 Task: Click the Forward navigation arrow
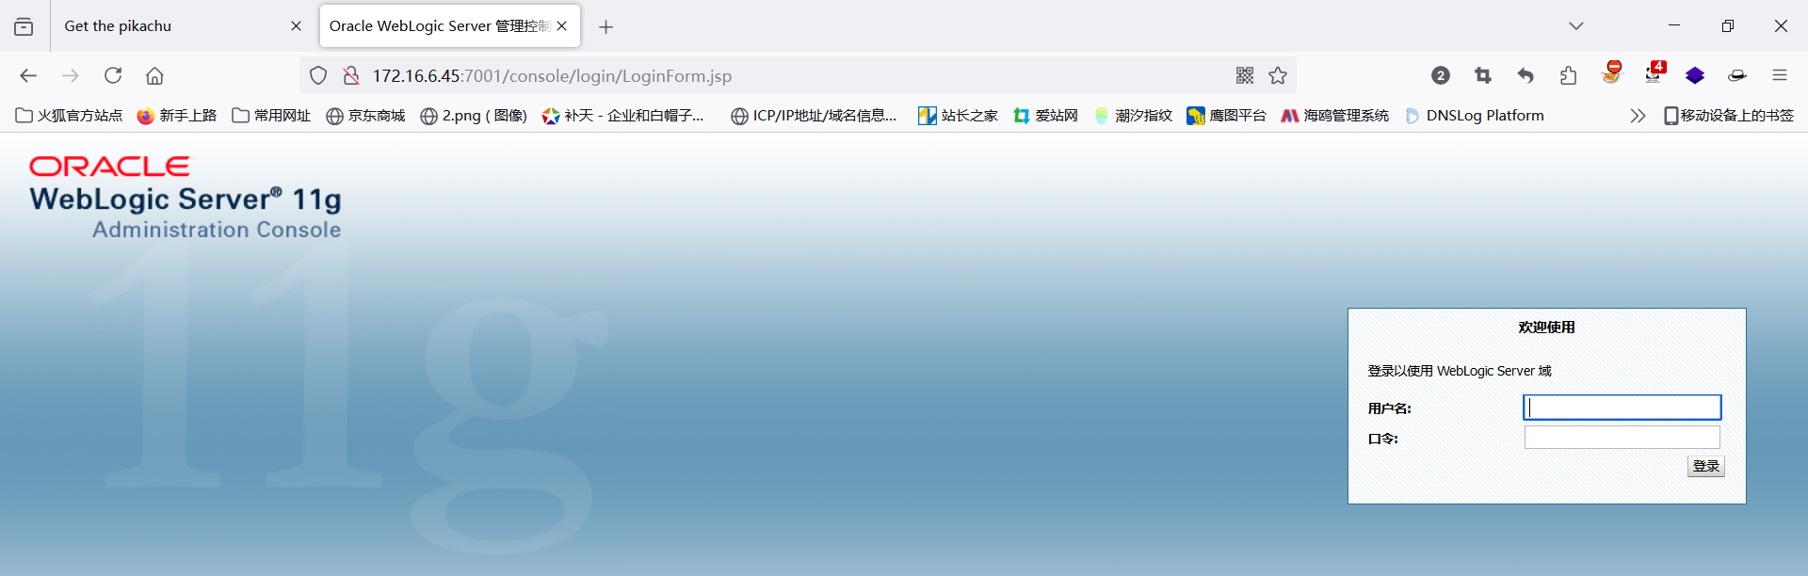point(71,75)
